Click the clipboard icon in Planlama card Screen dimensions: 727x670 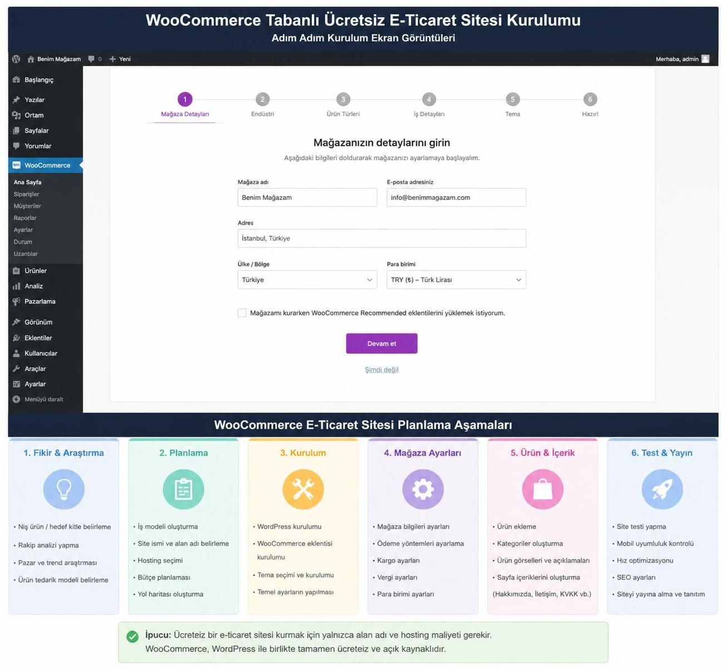pyautogui.click(x=184, y=489)
